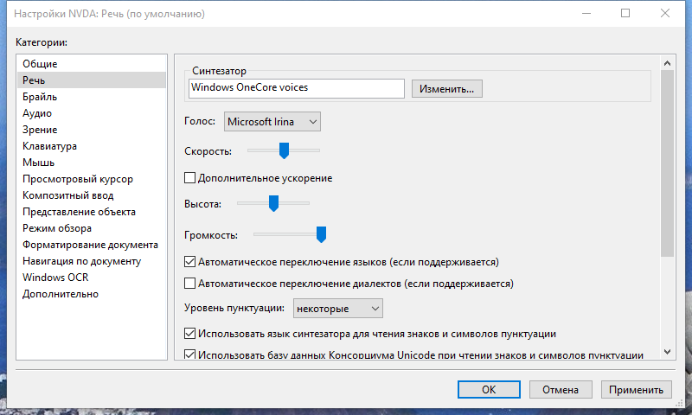Go to the Клавиатура category
692x415 pixels.
tap(92, 146)
